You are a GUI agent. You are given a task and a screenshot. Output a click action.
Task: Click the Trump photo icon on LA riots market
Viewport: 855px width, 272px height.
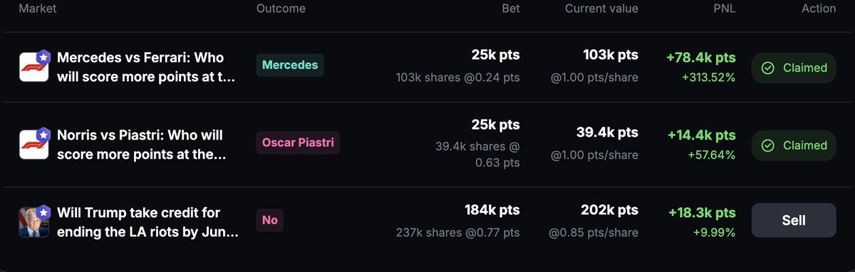[x=32, y=222]
